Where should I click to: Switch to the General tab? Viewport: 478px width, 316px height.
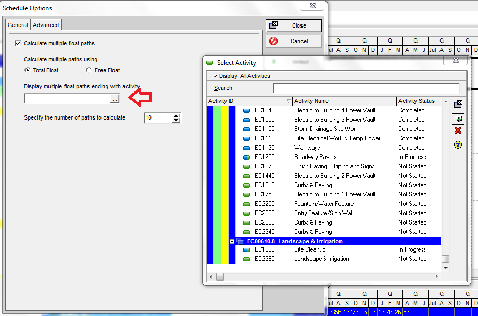point(18,25)
